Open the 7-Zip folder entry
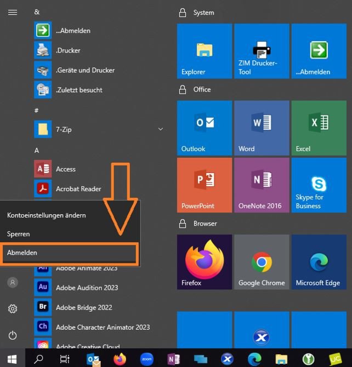 pos(100,129)
